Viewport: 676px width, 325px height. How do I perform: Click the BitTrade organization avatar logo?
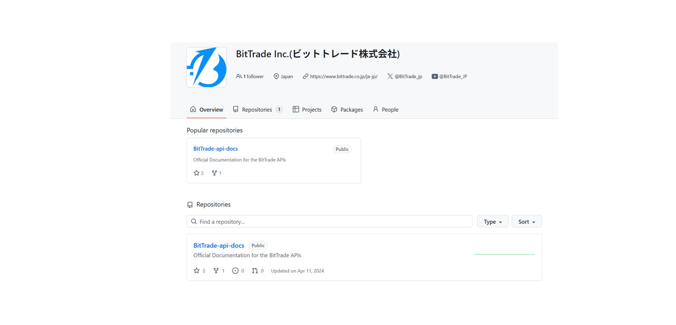(206, 67)
